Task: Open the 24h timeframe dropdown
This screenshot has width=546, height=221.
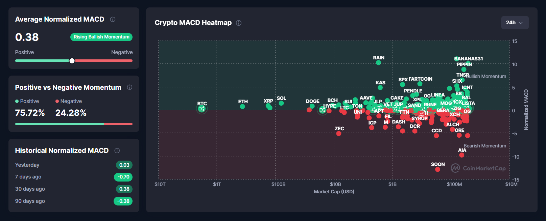Action: [515, 23]
